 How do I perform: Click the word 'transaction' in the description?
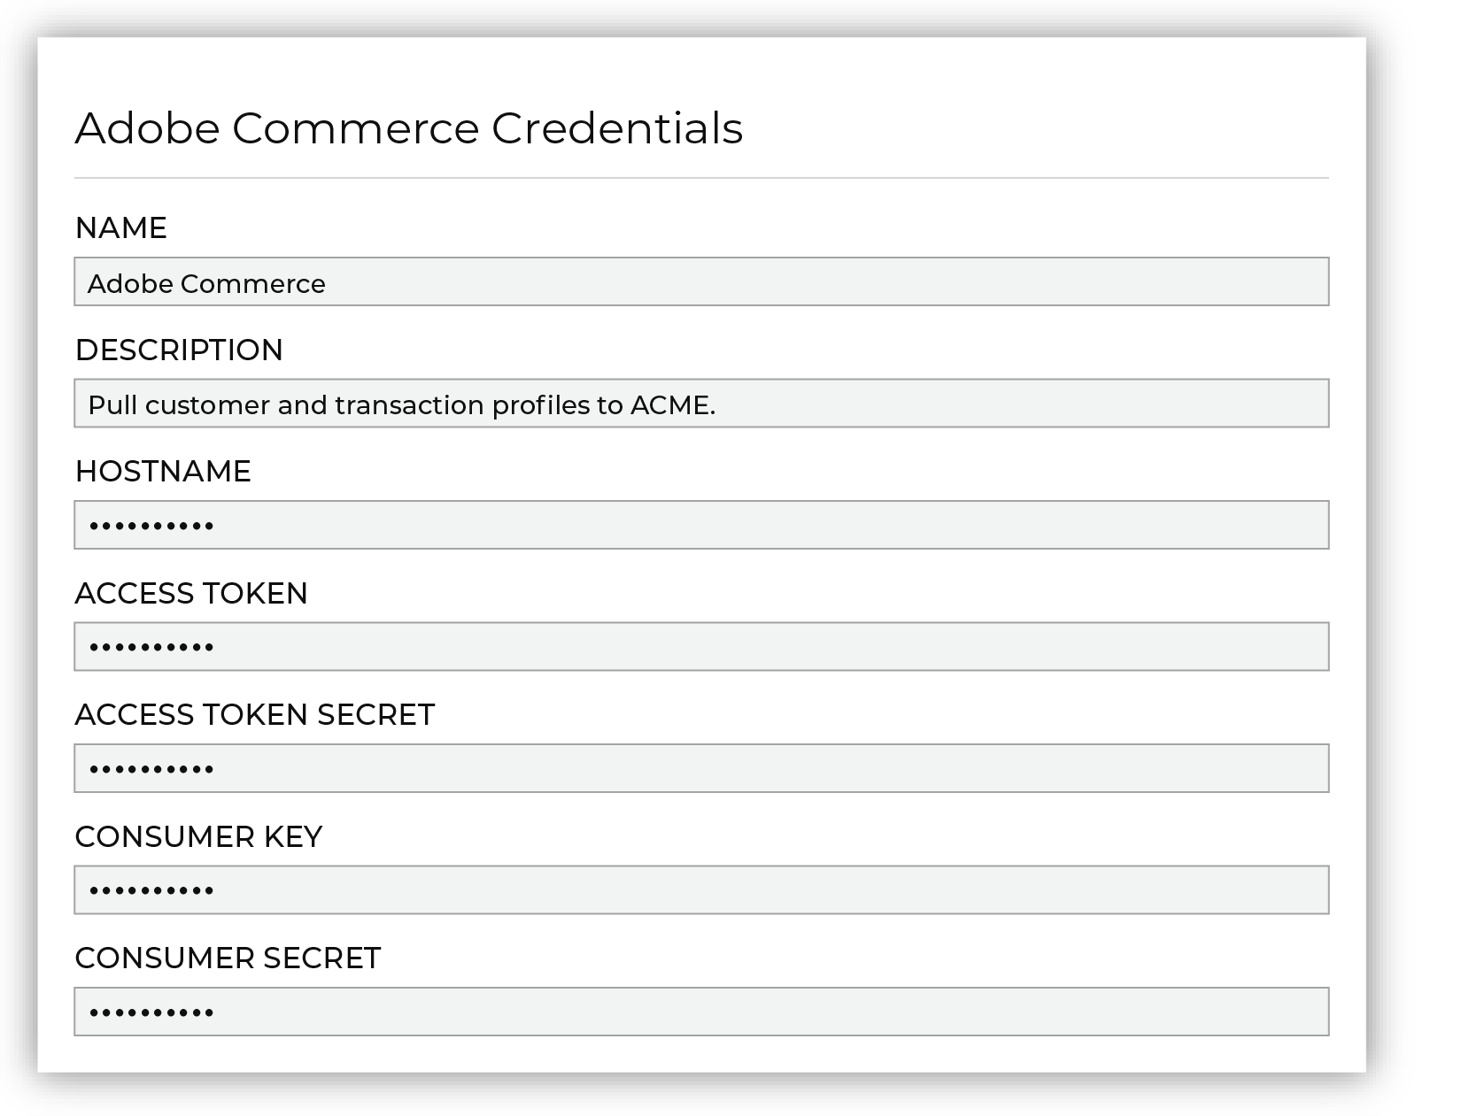[x=409, y=405]
